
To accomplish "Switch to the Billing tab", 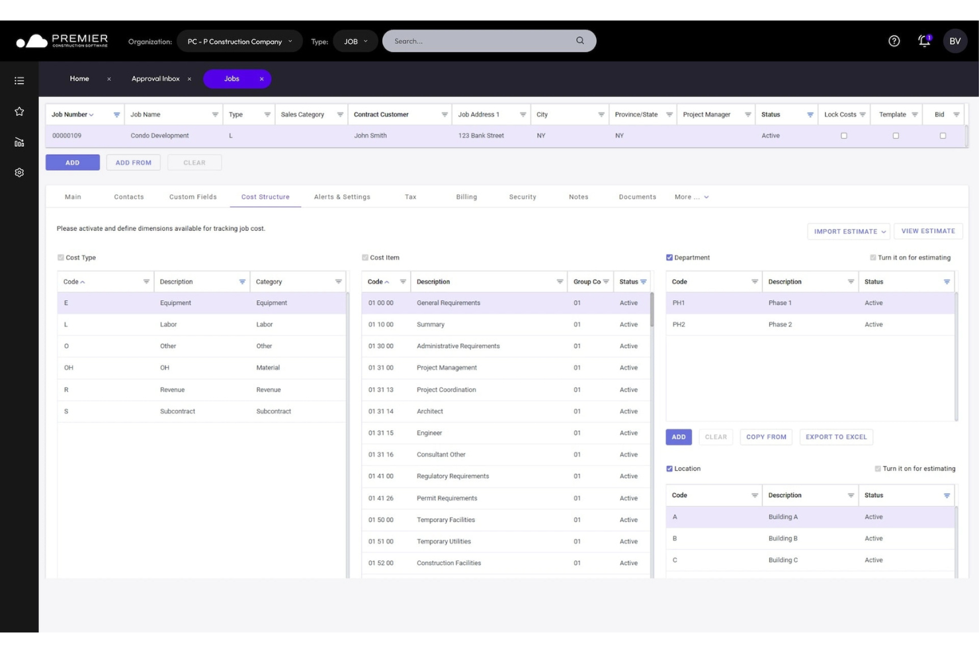I will [x=466, y=197].
